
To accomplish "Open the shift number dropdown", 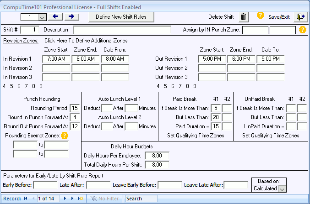I will pyautogui.click(x=42, y=17).
